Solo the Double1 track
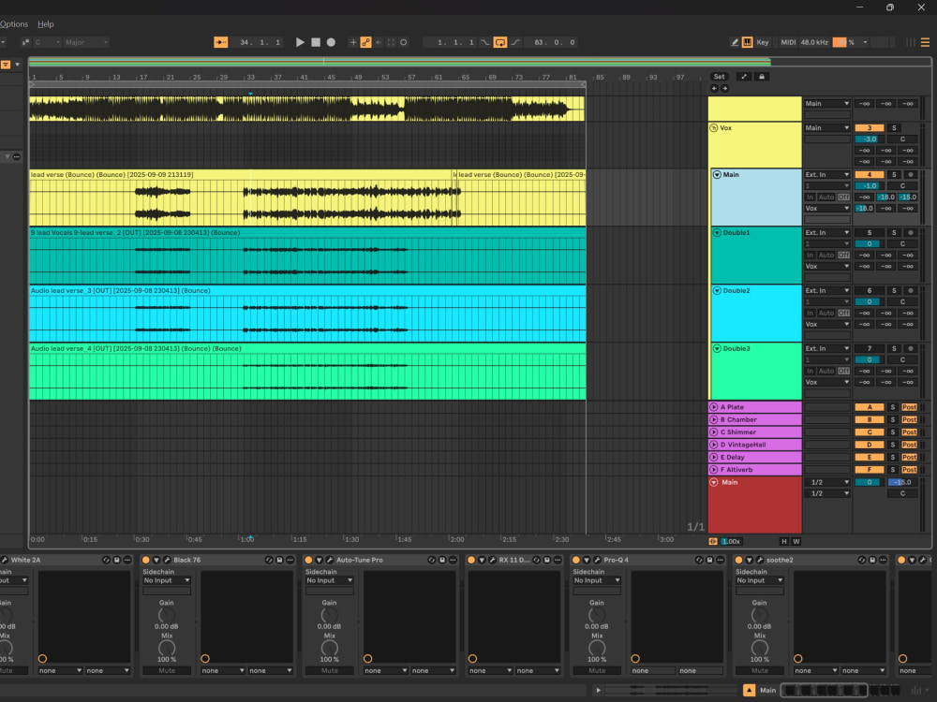Screen dimensions: 937x702 [894, 233]
